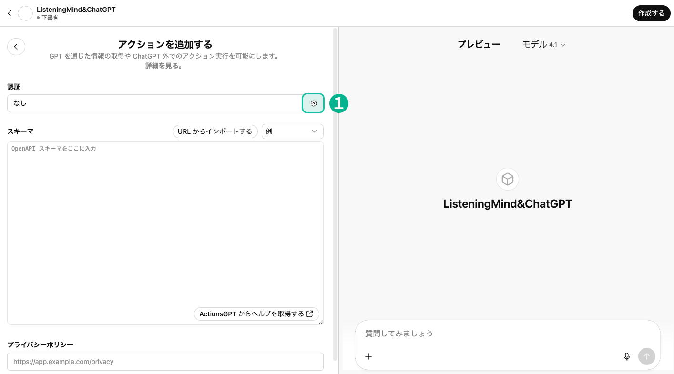Click the プライバシーポリシー label
The width and height of the screenshot is (674, 374).
40,344
